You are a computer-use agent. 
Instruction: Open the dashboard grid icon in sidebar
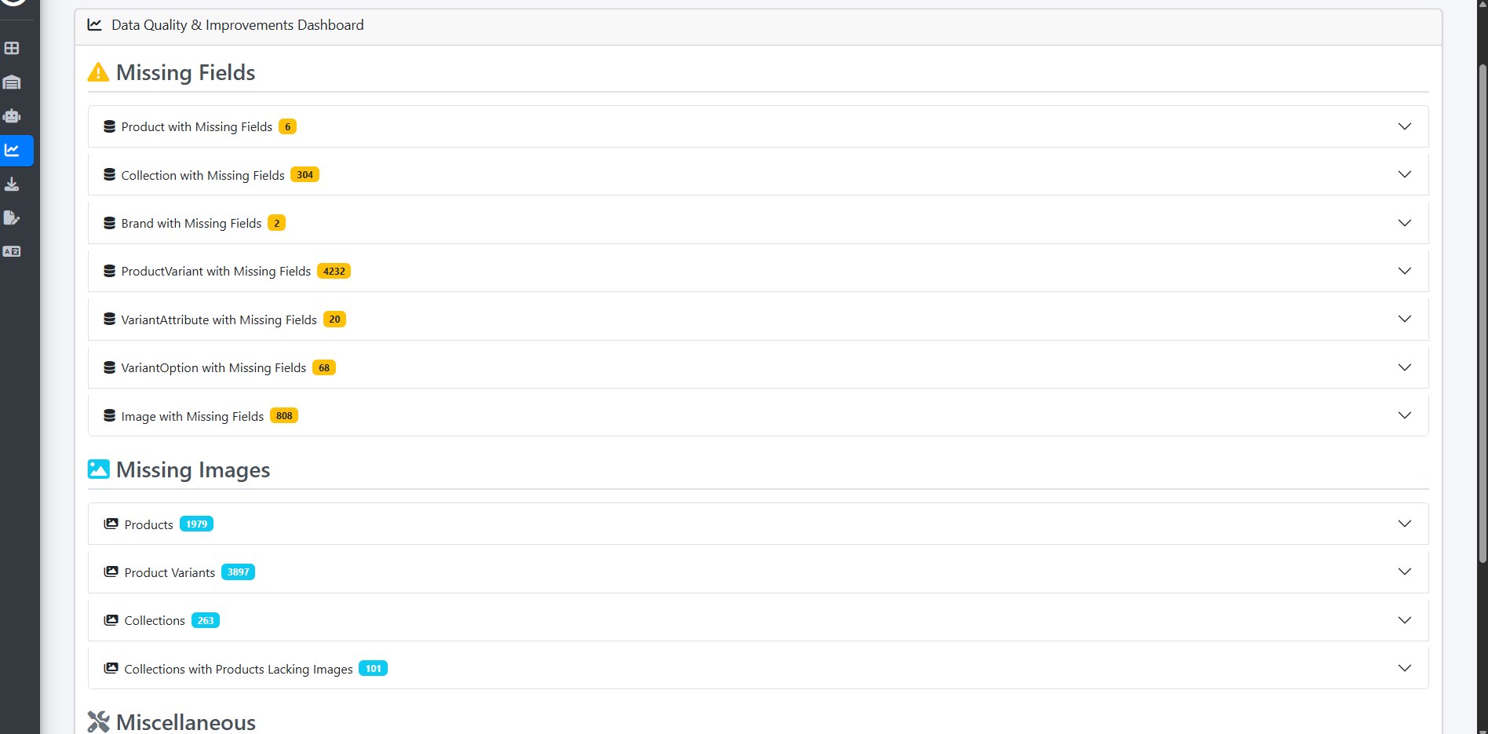pyautogui.click(x=12, y=48)
